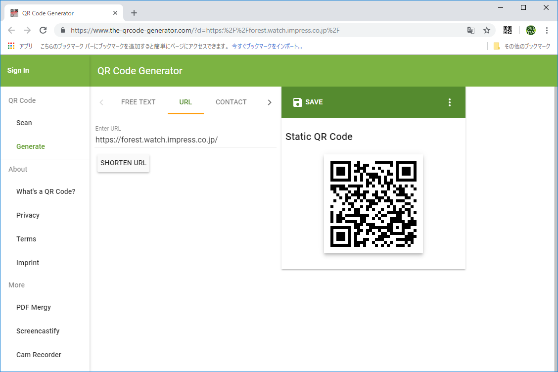Reload the page with the refresh icon
Image resolution: width=558 pixels, height=372 pixels.
44,30
